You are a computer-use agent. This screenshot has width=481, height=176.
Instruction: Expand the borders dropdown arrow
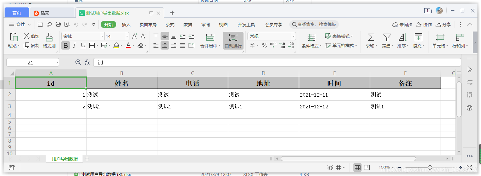coord(97,45)
